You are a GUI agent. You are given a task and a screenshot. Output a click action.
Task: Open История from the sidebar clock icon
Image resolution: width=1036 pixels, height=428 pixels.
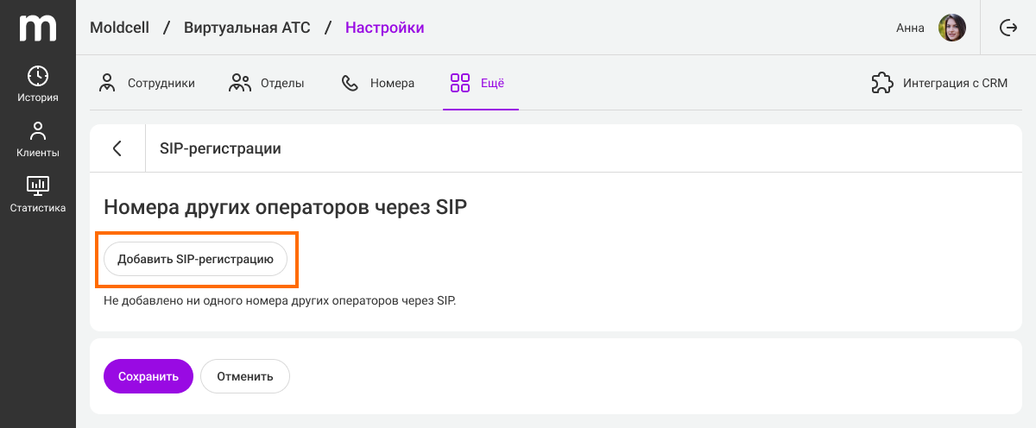point(38,76)
